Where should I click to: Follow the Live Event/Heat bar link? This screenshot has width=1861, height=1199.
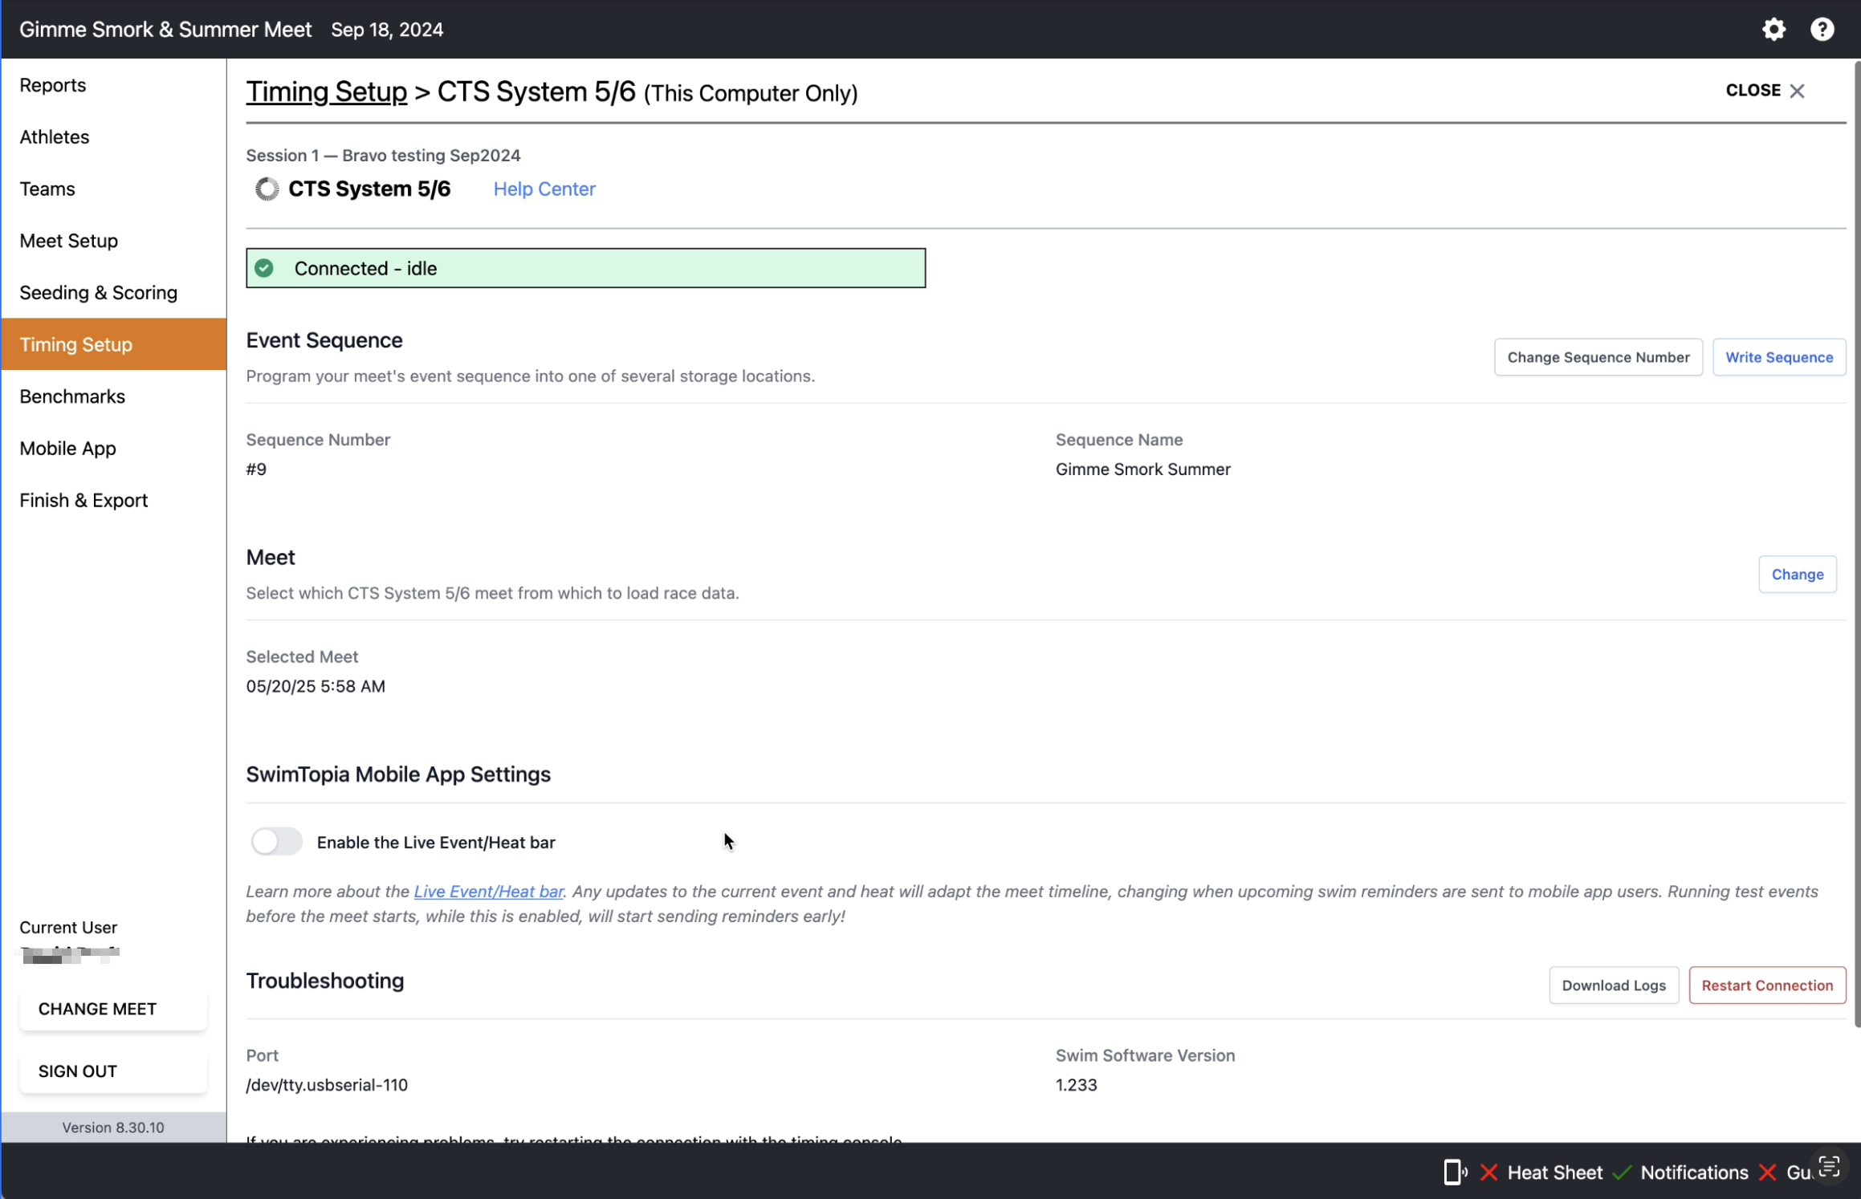coord(488,892)
